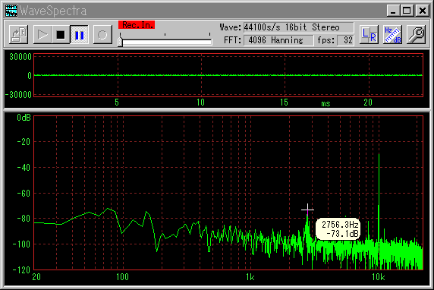Screen dimensions: 434x290
Task: Click the round Record button
Action: click(102, 35)
